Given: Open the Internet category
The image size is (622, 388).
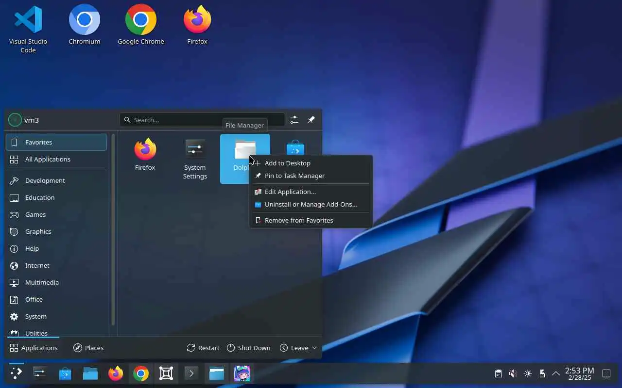Looking at the screenshot, I should tap(56, 265).
